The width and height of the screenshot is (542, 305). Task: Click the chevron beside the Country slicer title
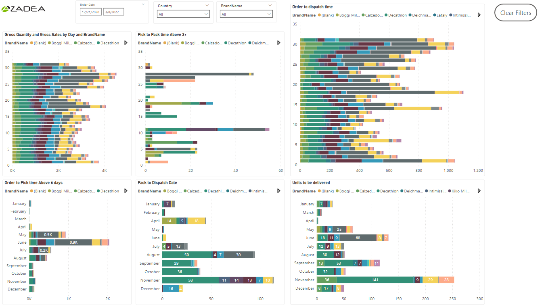point(207,6)
